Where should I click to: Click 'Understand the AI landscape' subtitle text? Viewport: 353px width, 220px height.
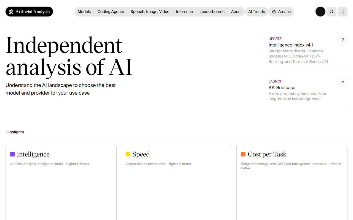tap(61, 89)
